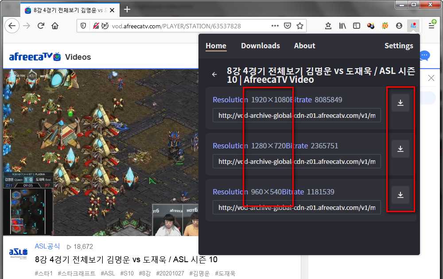Open the Firefox account icon
443x279 pixels.
(399, 26)
